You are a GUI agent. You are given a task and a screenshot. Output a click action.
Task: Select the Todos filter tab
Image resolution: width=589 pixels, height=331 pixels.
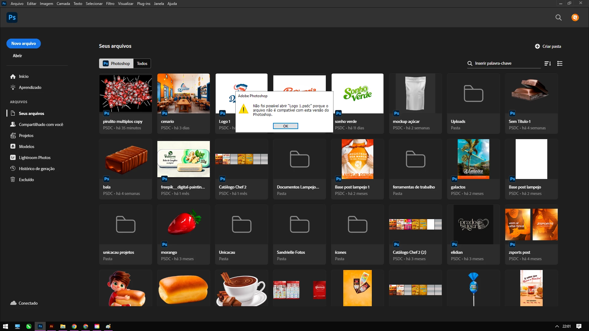coord(142,63)
